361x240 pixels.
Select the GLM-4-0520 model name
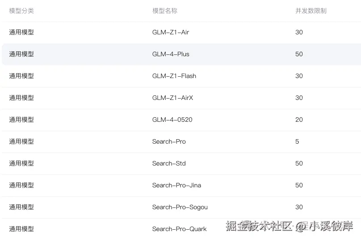pos(172,120)
